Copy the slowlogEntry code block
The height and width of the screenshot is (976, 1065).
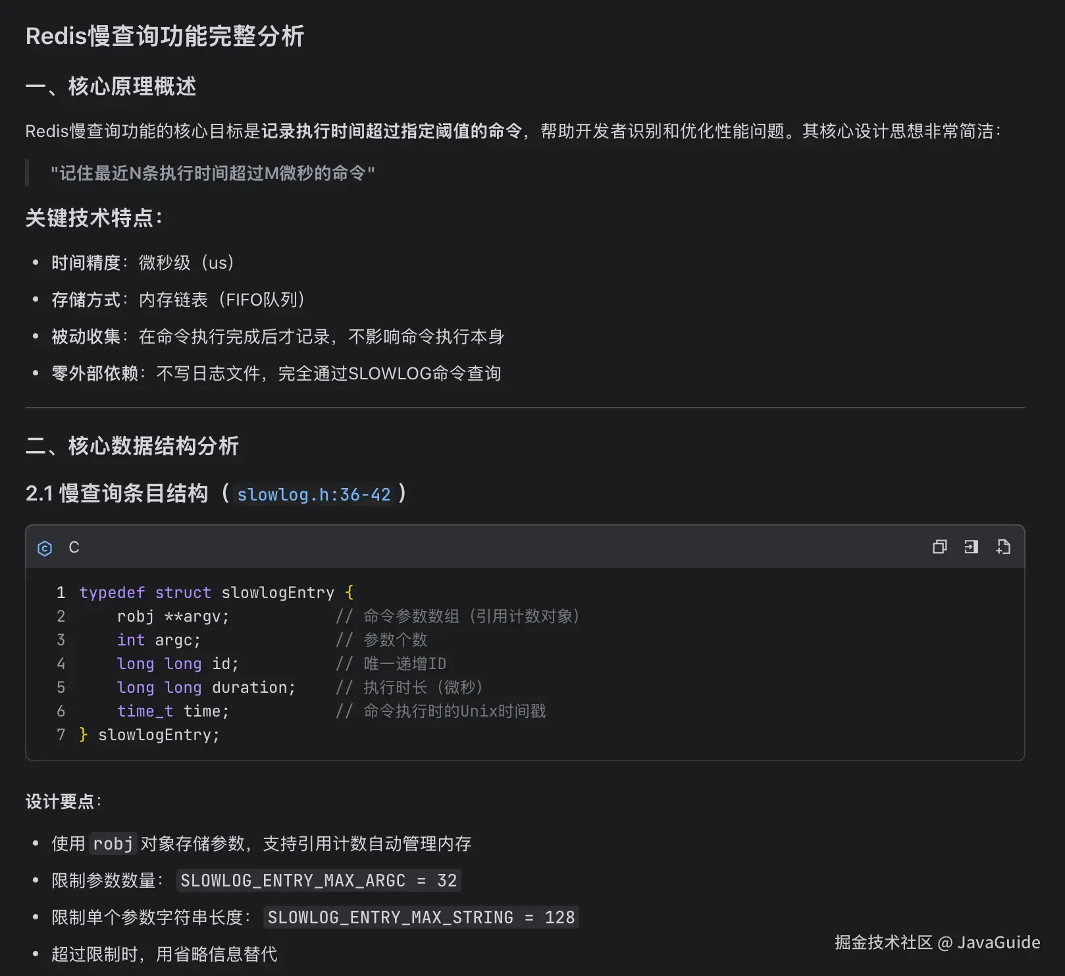(x=939, y=547)
